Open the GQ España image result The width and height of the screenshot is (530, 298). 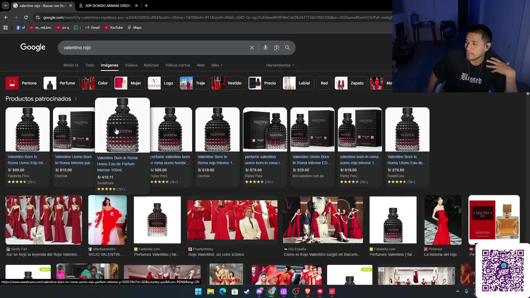pyautogui.click(x=323, y=220)
